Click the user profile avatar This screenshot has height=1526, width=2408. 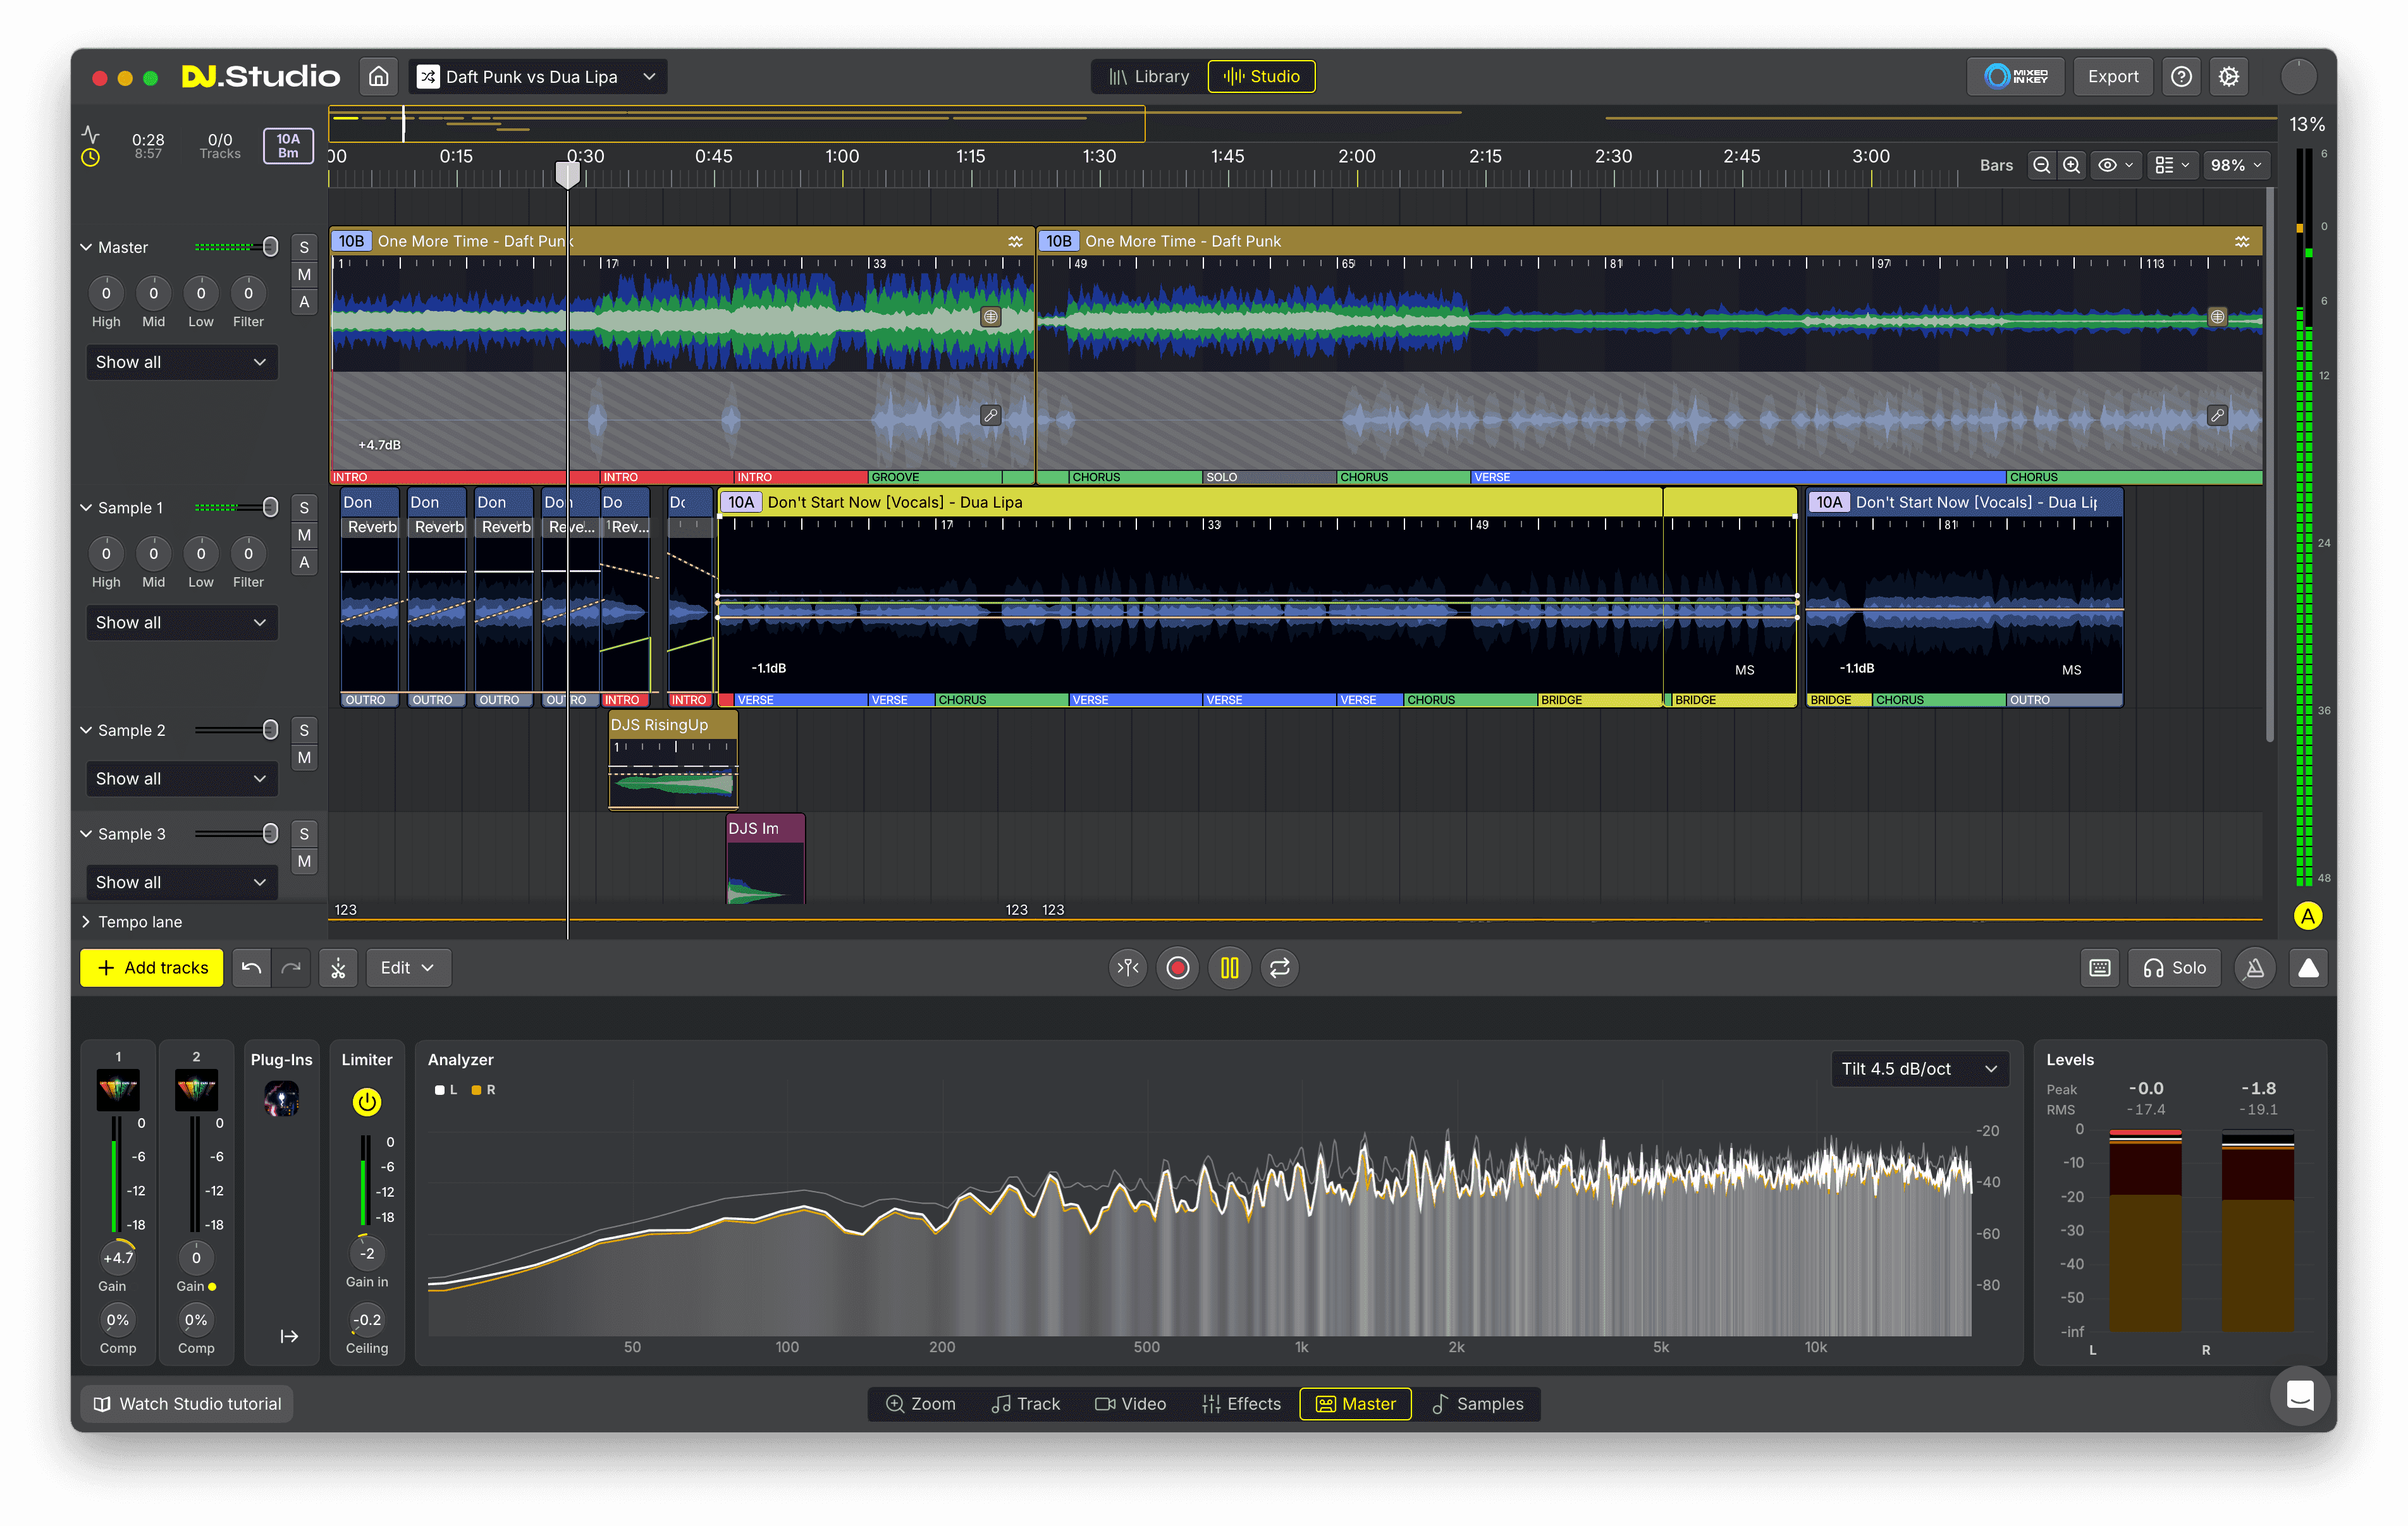click(x=2299, y=76)
